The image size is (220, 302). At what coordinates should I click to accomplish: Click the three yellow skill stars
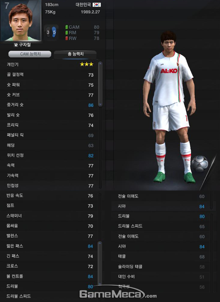point(87,64)
